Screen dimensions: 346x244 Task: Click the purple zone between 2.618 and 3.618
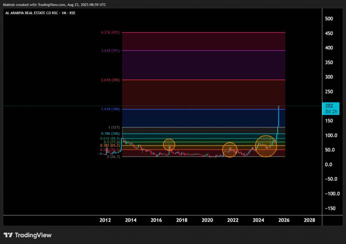click(203, 65)
